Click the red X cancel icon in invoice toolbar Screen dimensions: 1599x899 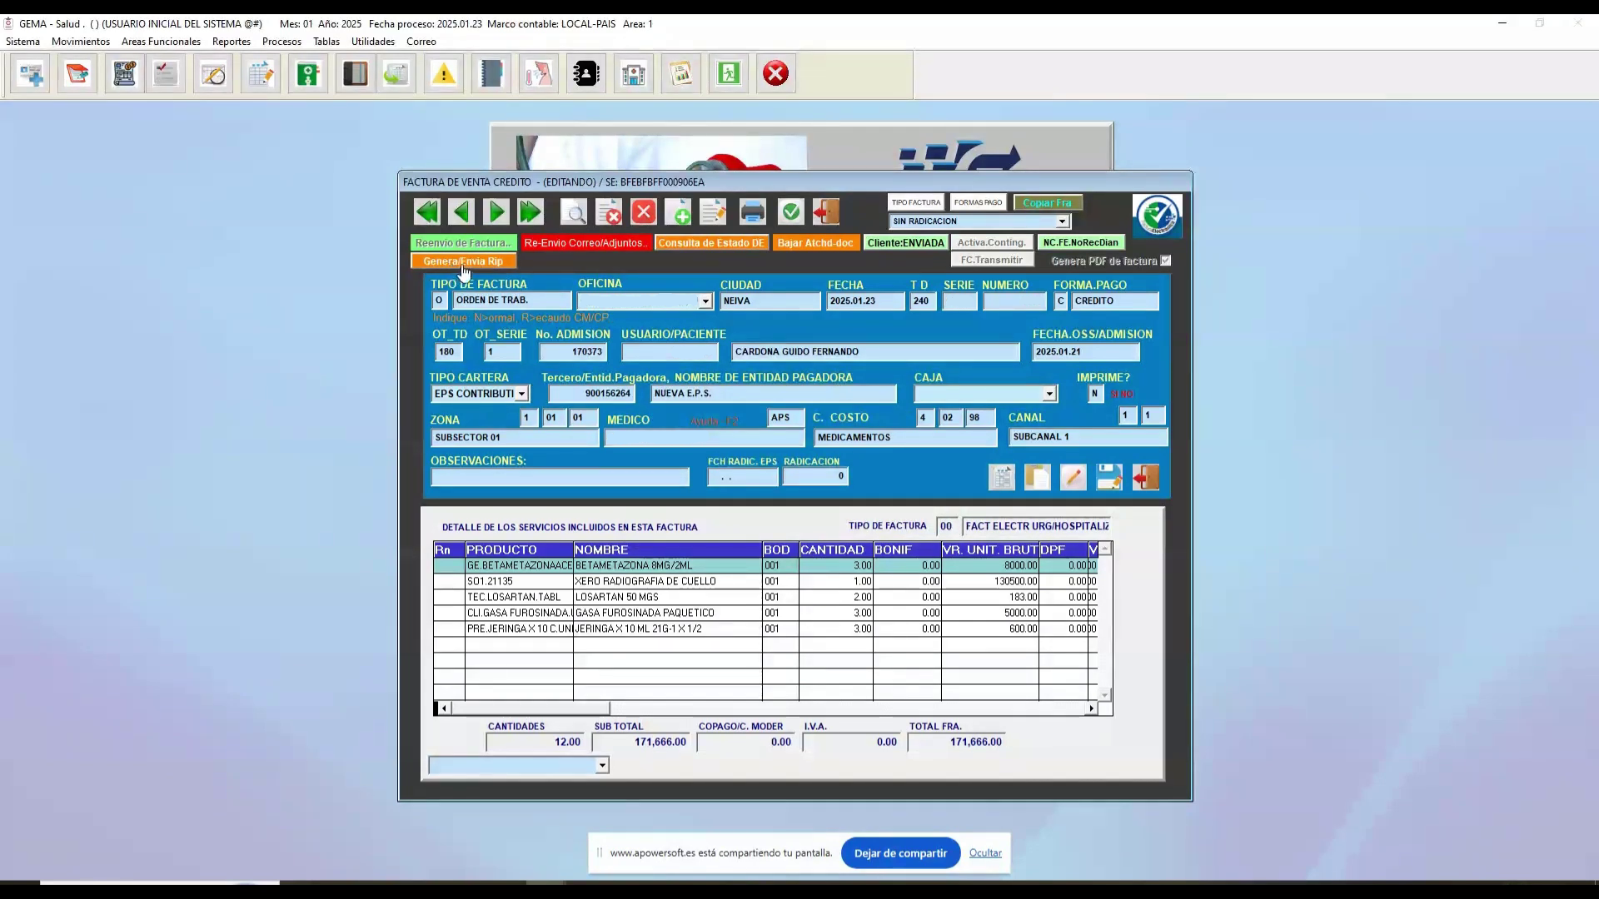click(x=644, y=212)
